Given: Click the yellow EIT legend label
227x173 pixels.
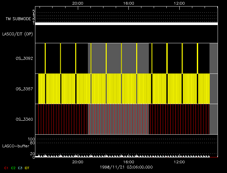Looking at the screenshot, I should click(x=27, y=168).
